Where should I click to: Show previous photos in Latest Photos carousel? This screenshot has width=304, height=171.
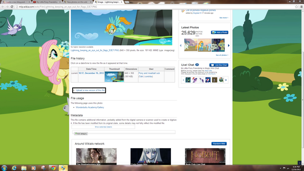[180, 46]
